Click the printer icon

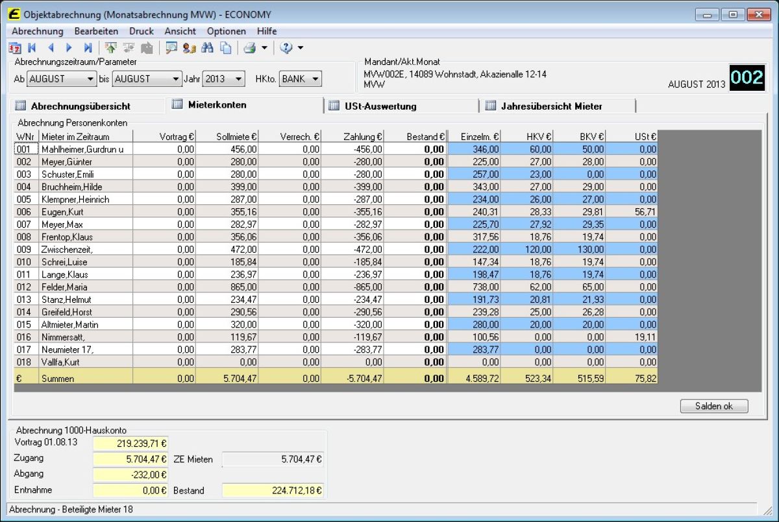pos(249,47)
